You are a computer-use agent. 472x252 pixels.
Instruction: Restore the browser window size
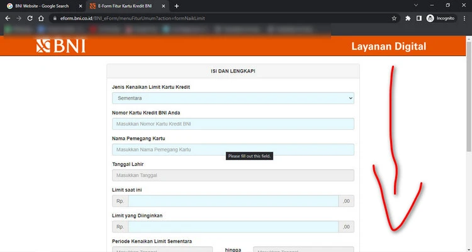click(x=448, y=5)
